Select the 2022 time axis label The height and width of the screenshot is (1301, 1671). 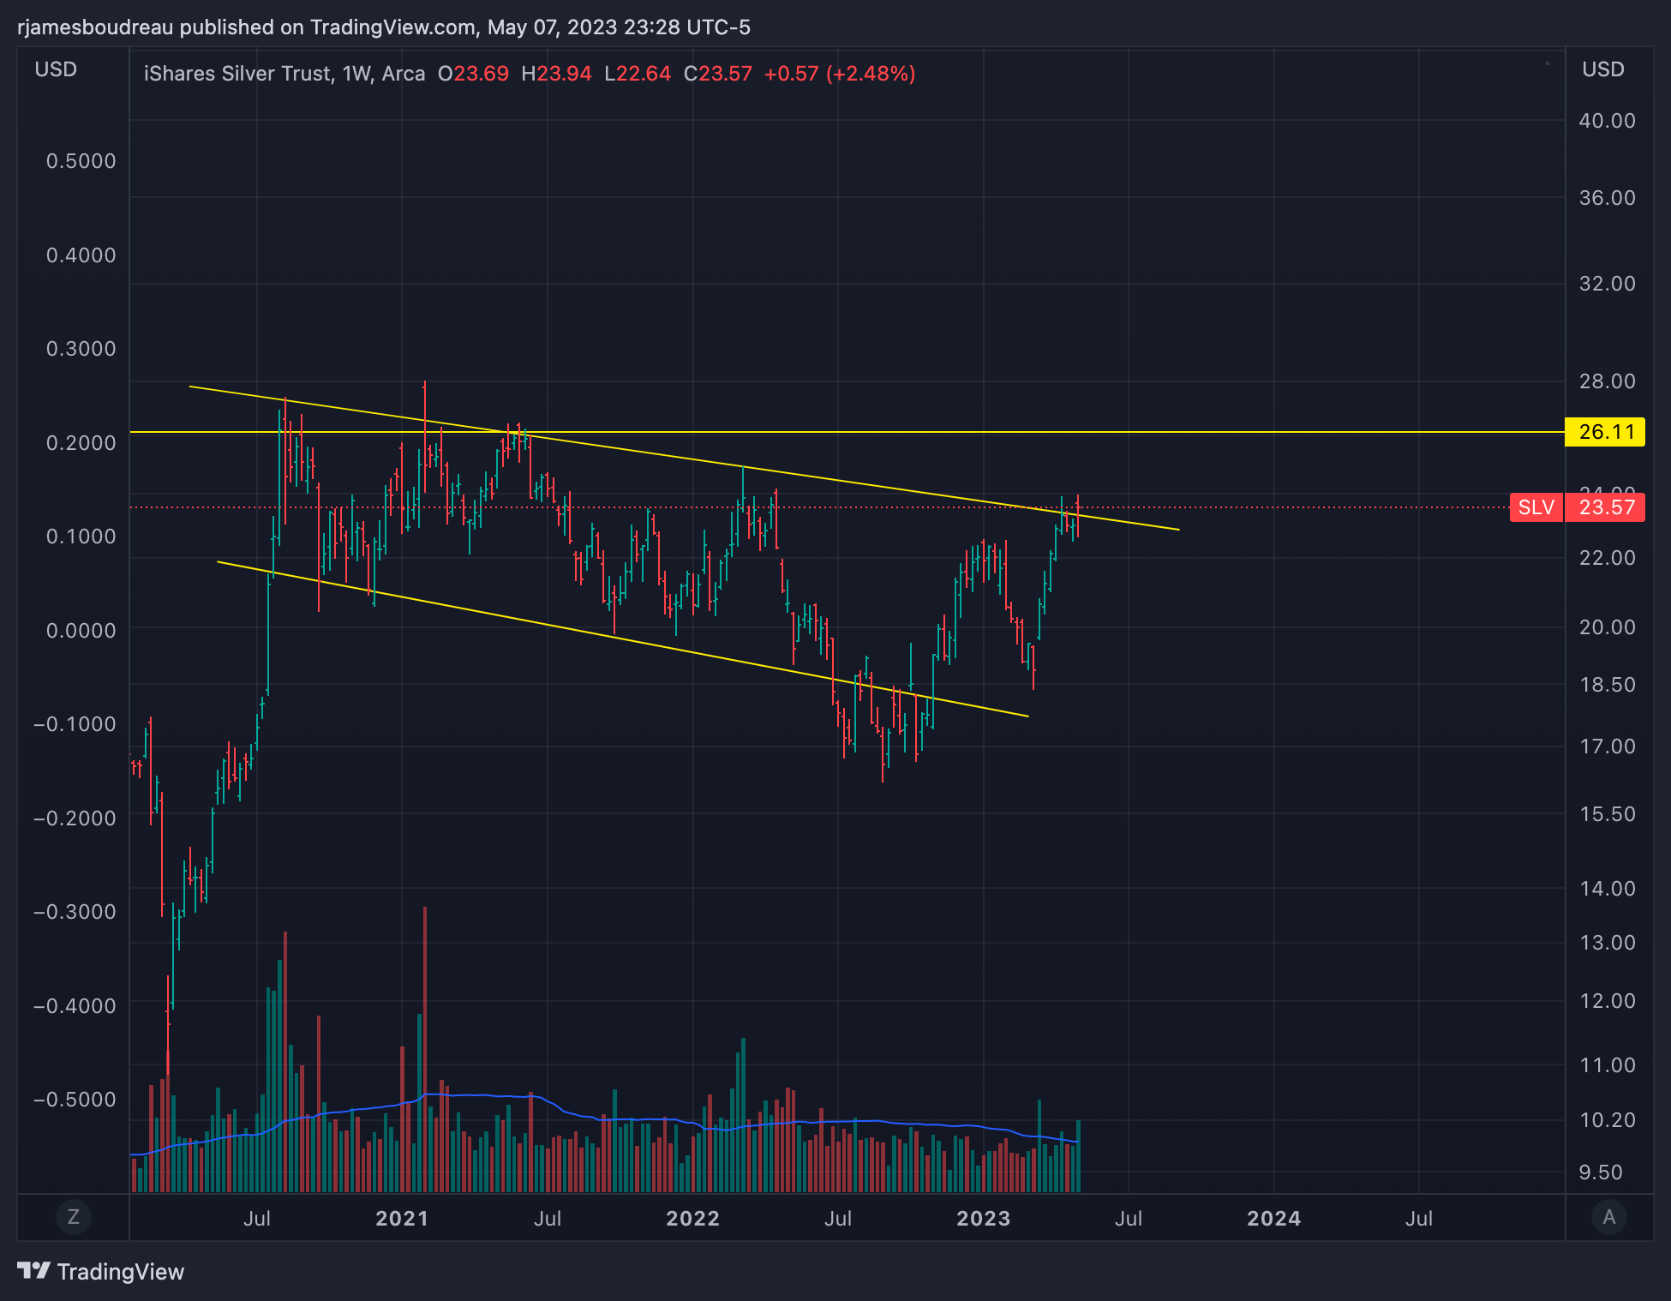(692, 1218)
